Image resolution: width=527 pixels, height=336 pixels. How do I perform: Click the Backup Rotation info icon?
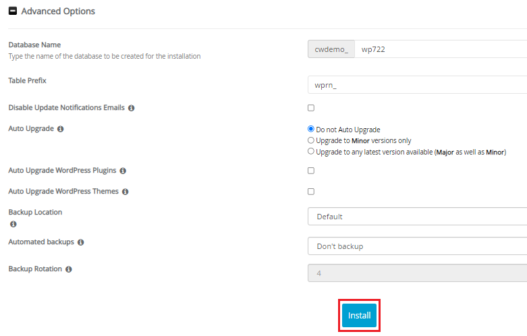(x=69, y=269)
